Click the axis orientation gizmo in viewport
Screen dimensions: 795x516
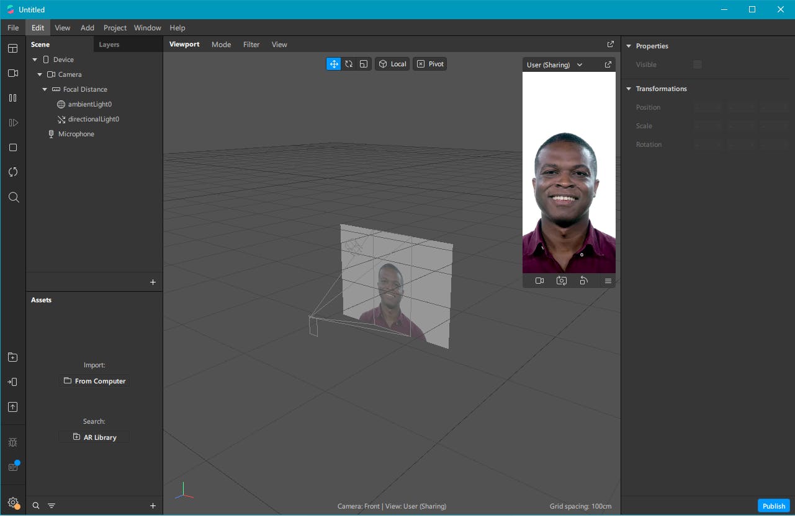pos(184,492)
